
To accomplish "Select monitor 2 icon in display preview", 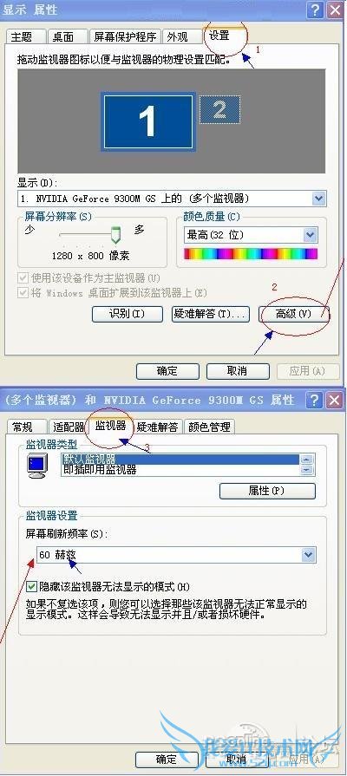I will [219, 110].
